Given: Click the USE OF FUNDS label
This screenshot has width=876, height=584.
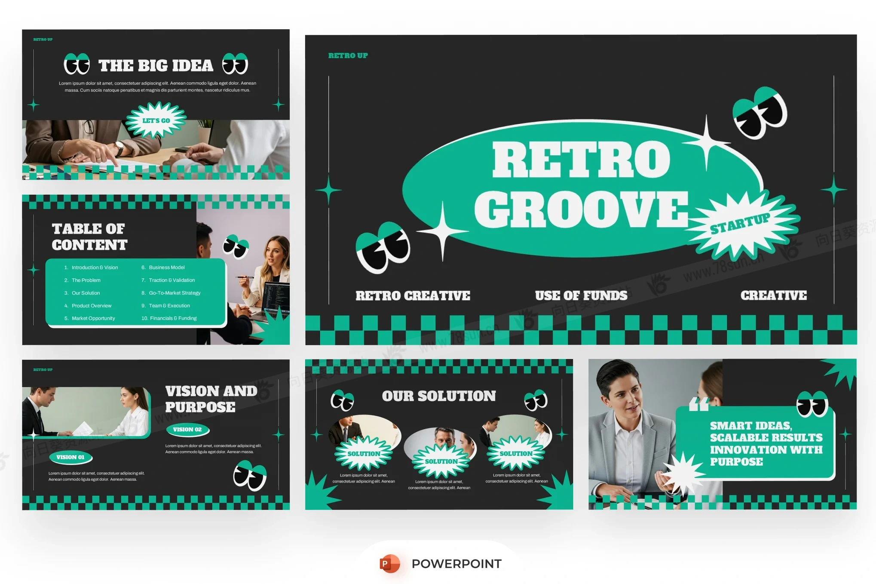Looking at the screenshot, I should click(581, 295).
